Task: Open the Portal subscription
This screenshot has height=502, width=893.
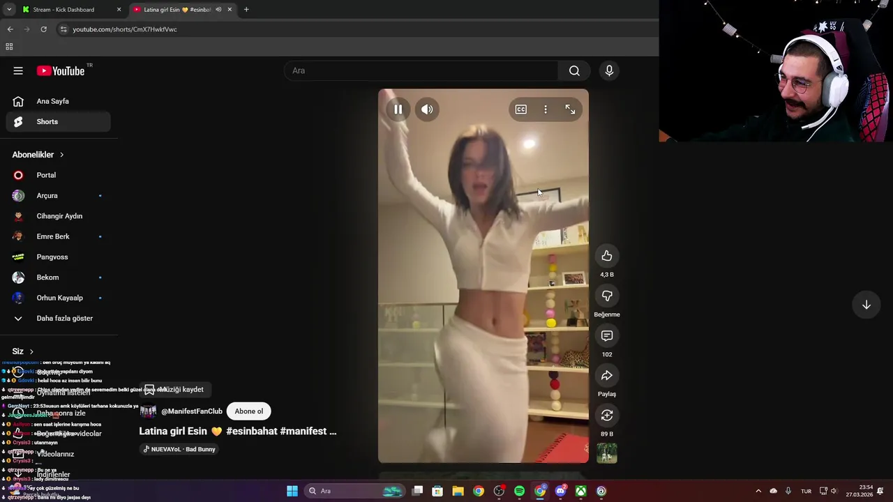Action: click(x=59, y=175)
